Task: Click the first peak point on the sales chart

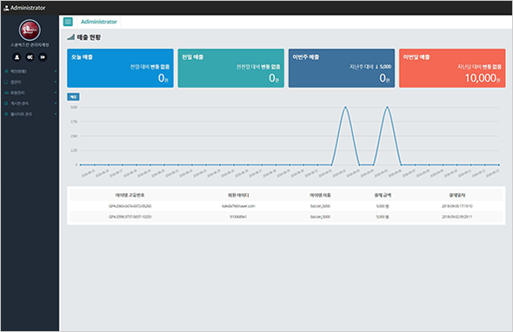Action: coord(345,107)
